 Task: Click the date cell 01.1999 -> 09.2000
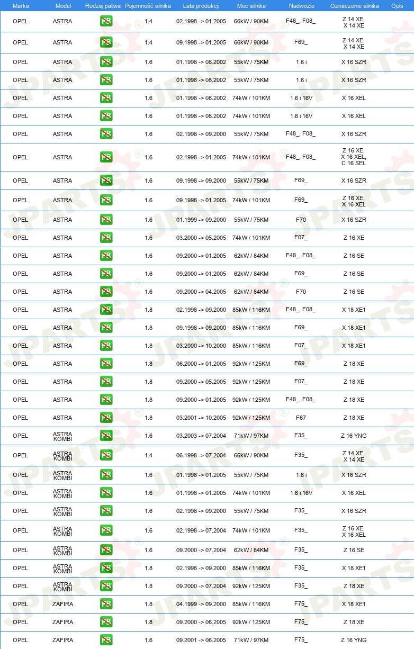201,220
